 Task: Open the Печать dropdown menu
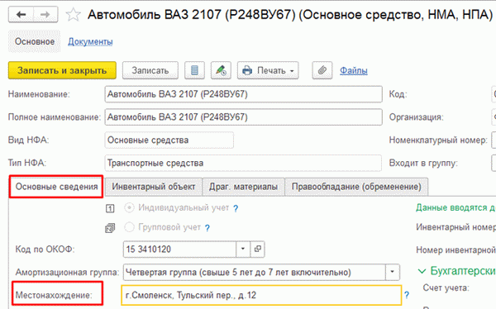268,70
